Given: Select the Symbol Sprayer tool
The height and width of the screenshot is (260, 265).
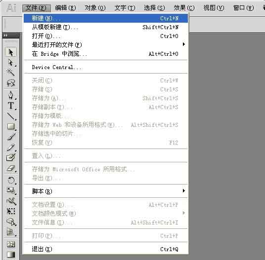Looking at the screenshot, I should coord(11,222).
